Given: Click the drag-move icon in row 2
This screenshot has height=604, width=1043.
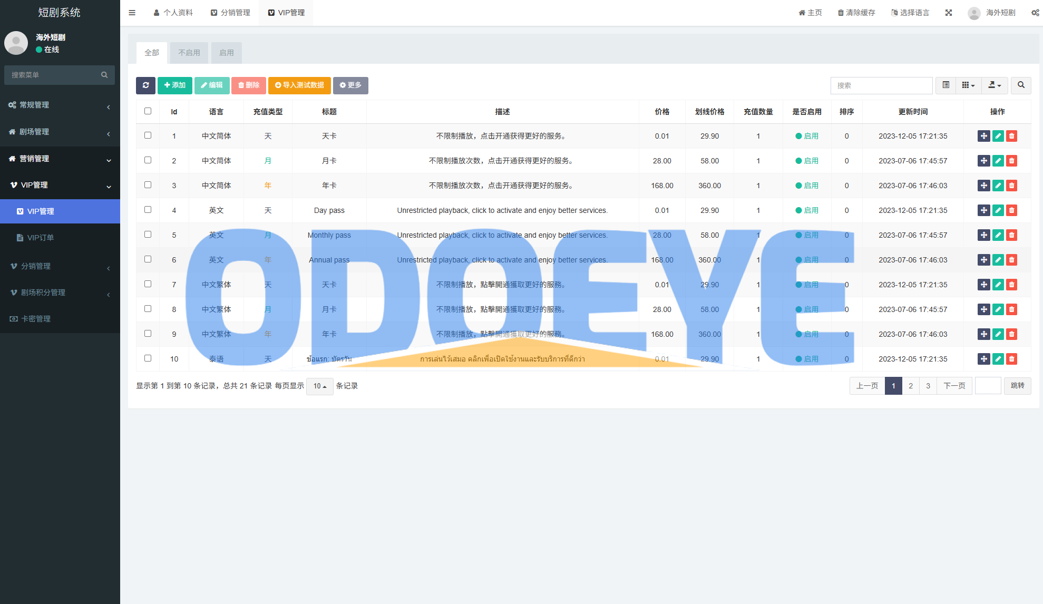Looking at the screenshot, I should point(983,161).
